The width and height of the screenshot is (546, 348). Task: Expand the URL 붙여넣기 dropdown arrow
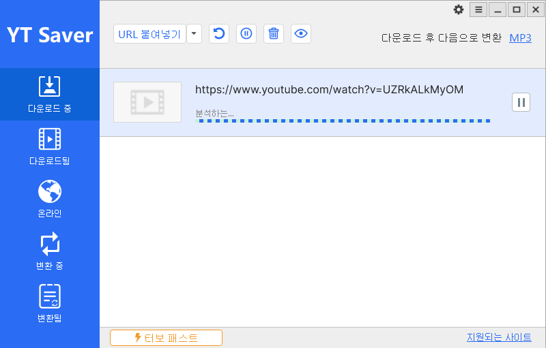195,34
